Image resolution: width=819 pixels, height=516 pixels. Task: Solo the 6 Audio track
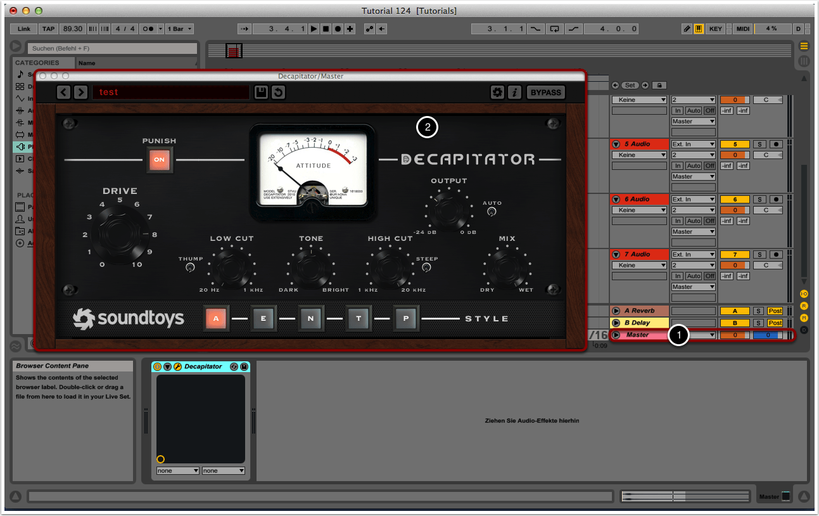click(758, 199)
